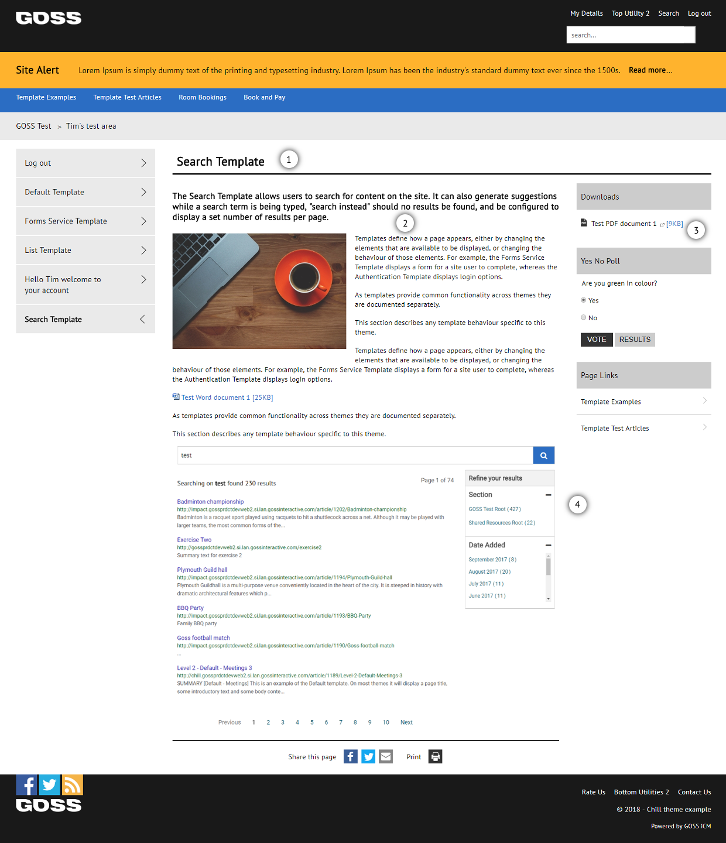Collapse the Section refine group
This screenshot has width=726, height=843.
[549, 495]
